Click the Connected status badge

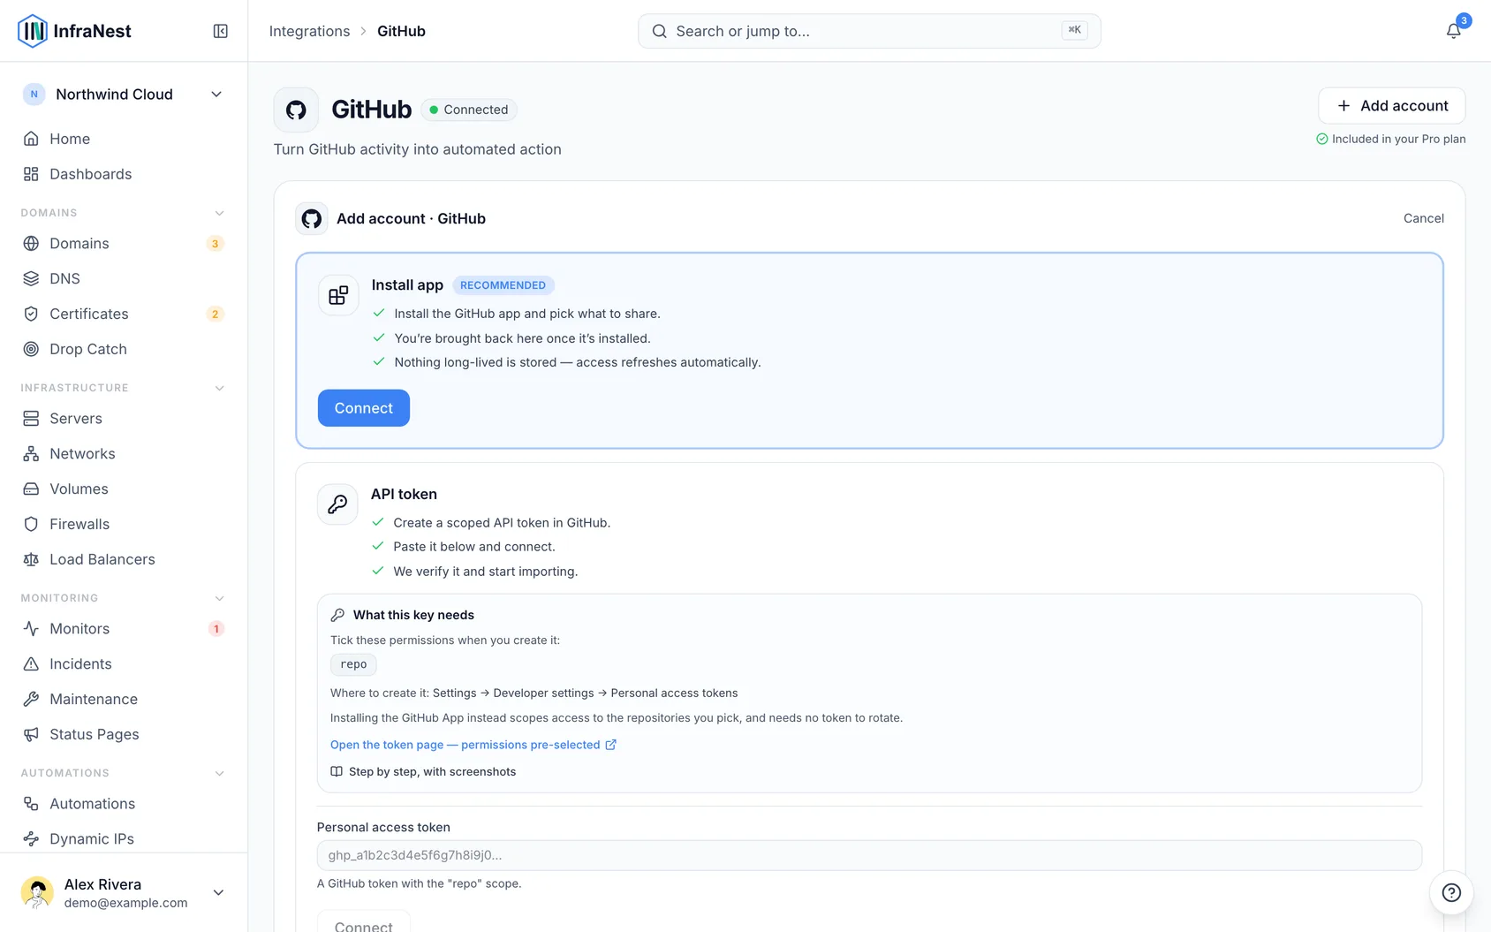(469, 110)
